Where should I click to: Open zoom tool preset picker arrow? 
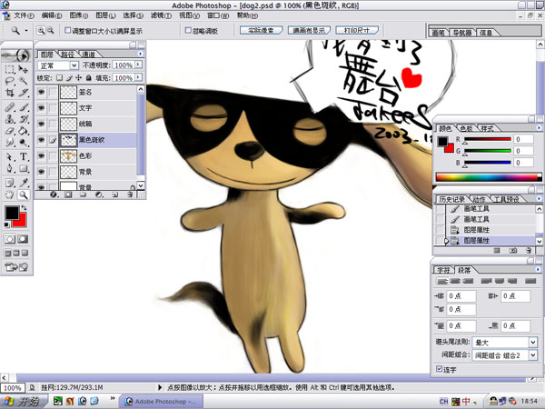click(x=26, y=31)
